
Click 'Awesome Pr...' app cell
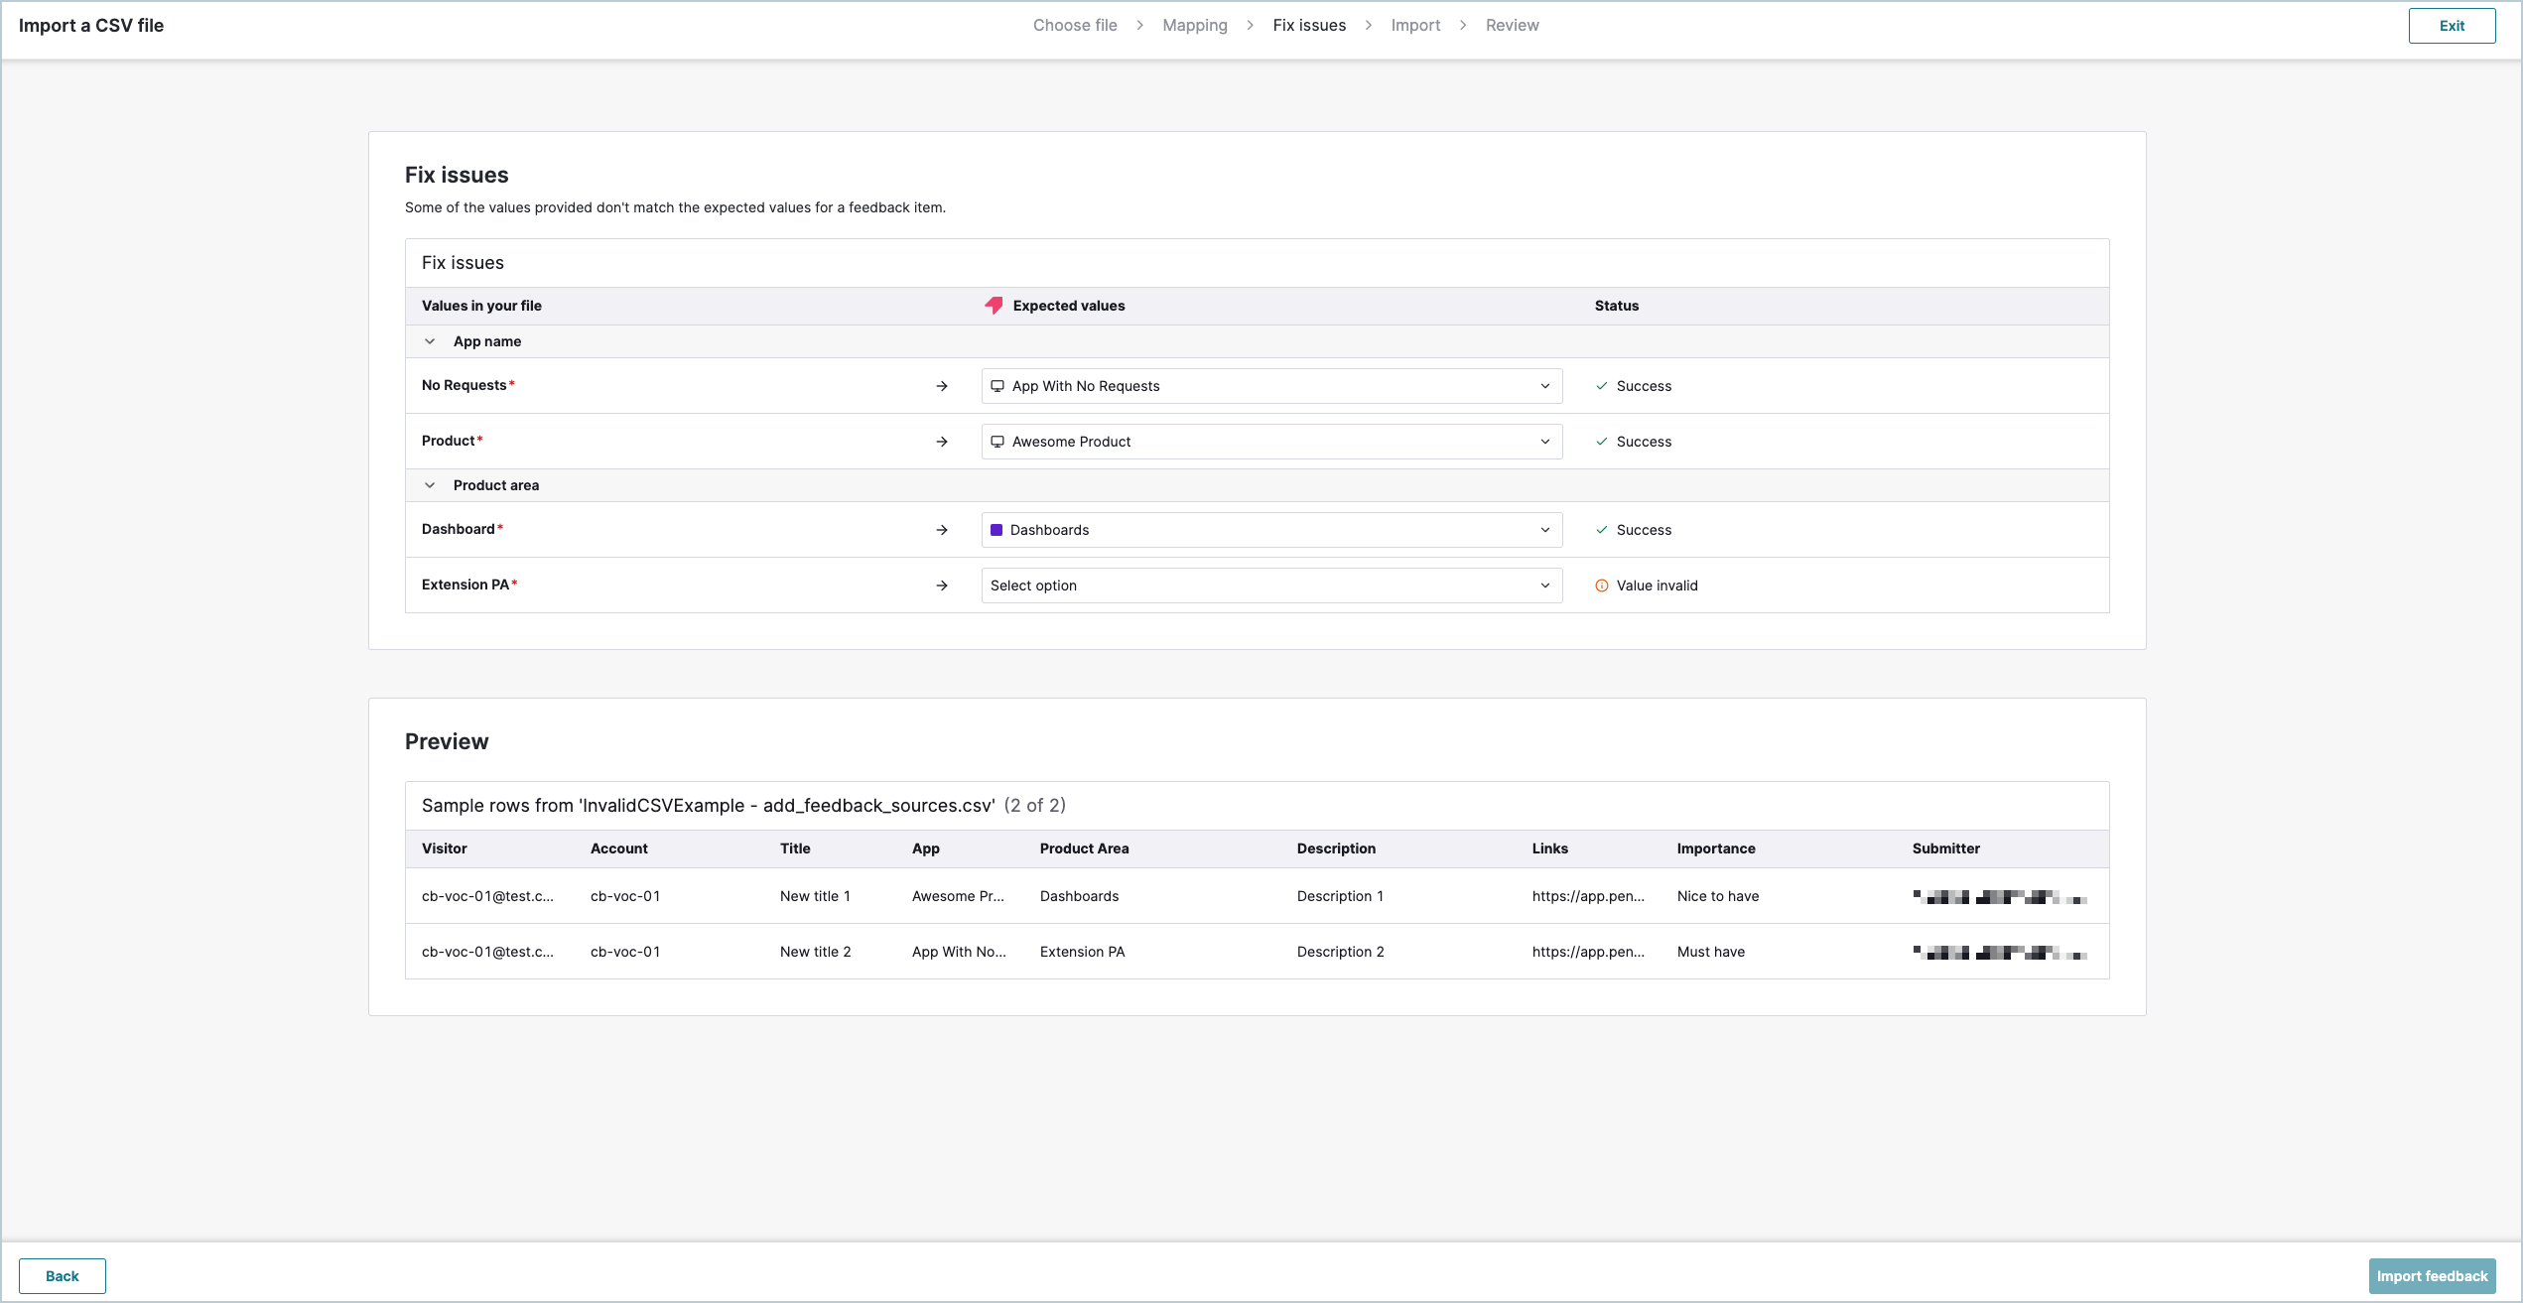(959, 896)
